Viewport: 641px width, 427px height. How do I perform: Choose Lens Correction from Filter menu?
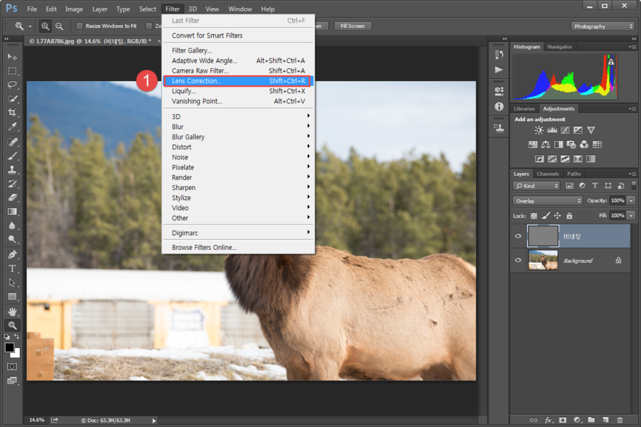click(237, 81)
